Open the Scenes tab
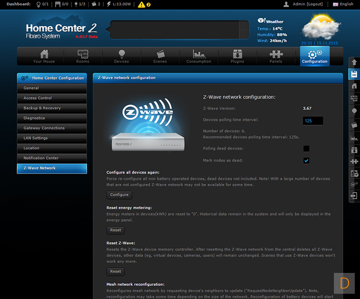 point(160,56)
